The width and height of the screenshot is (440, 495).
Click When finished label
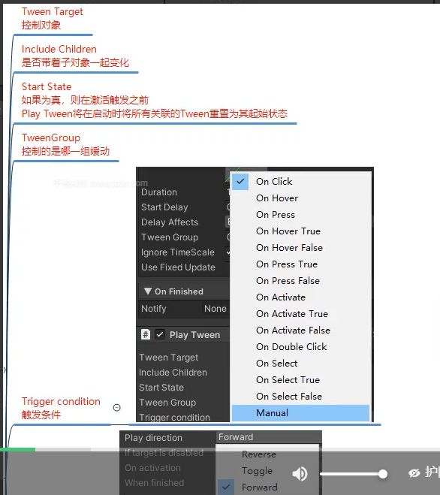[155, 483]
